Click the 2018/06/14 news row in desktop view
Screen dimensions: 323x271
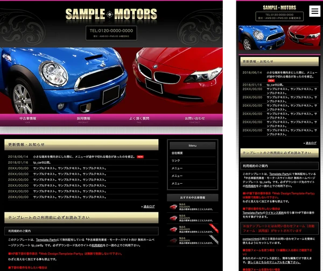click(x=83, y=157)
